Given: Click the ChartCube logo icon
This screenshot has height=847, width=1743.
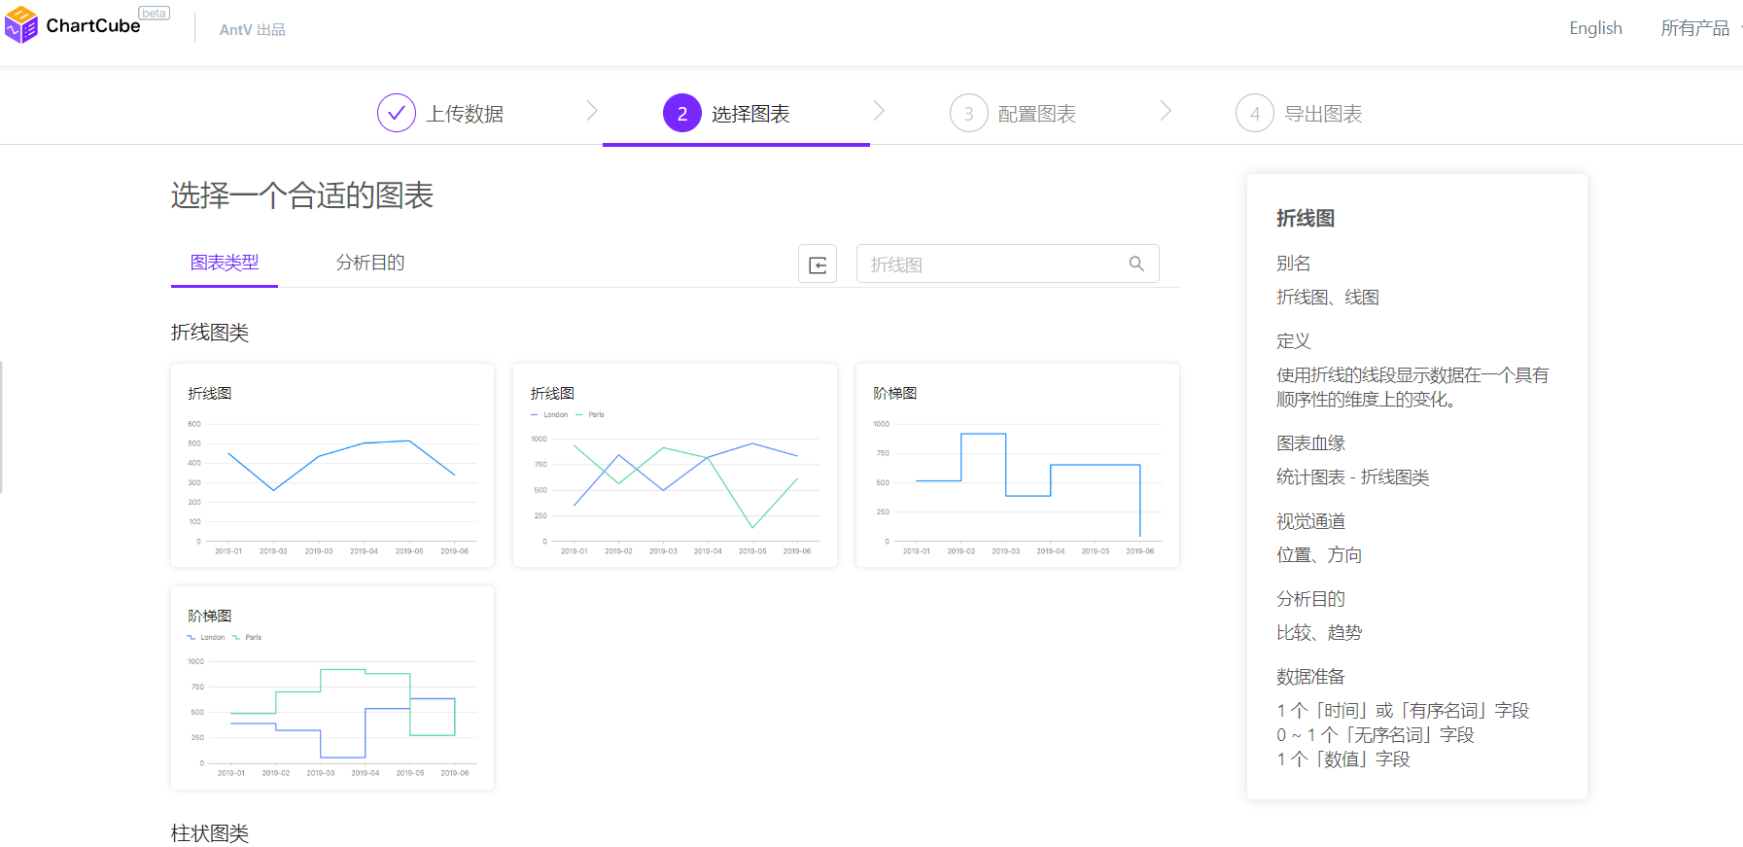Looking at the screenshot, I should [x=21, y=25].
